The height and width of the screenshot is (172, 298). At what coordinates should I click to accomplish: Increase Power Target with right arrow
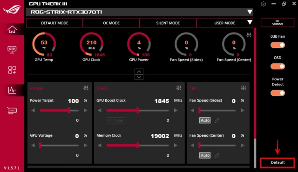(x=86, y=110)
